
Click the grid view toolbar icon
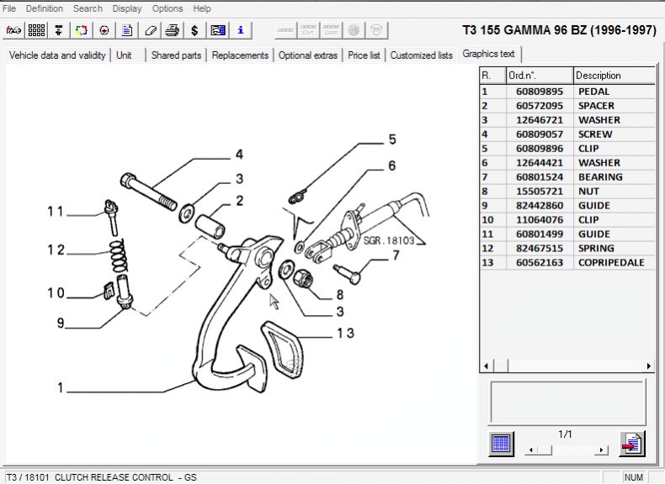click(36, 30)
